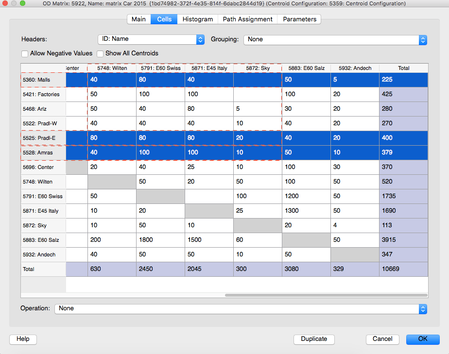Enable the Allow Negative Values checkbox
The height and width of the screenshot is (354, 449).
point(25,53)
